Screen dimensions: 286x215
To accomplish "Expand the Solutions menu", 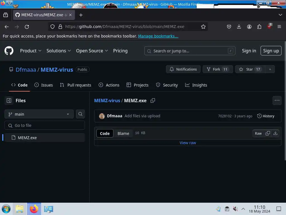I will (59, 51).
